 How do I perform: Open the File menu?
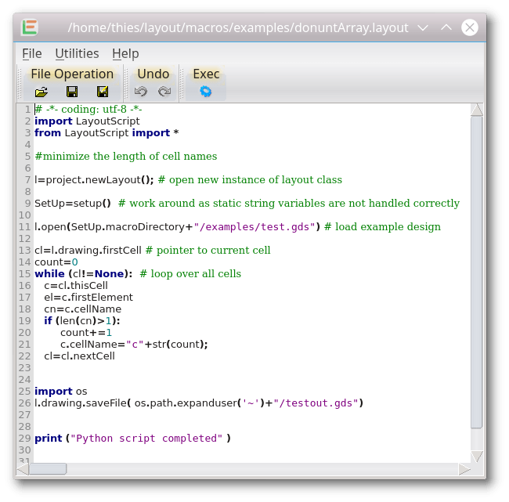(x=32, y=53)
